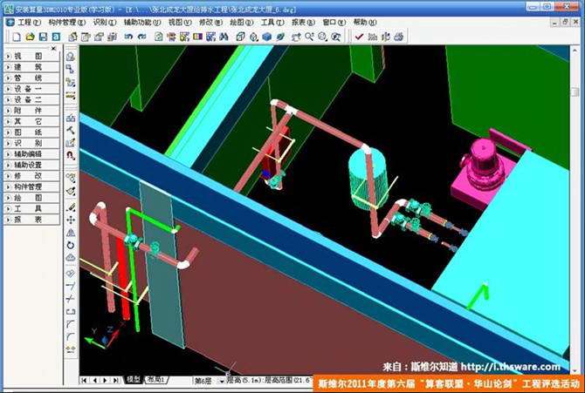Image resolution: width=585 pixels, height=393 pixels.
Task: Click the 3D orbit globe icon
Action: [280, 37]
